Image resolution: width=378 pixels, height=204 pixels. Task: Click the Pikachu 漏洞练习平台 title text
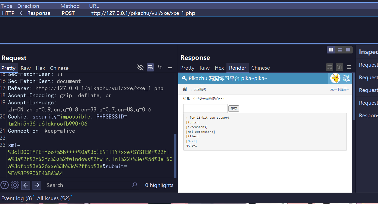228,78
